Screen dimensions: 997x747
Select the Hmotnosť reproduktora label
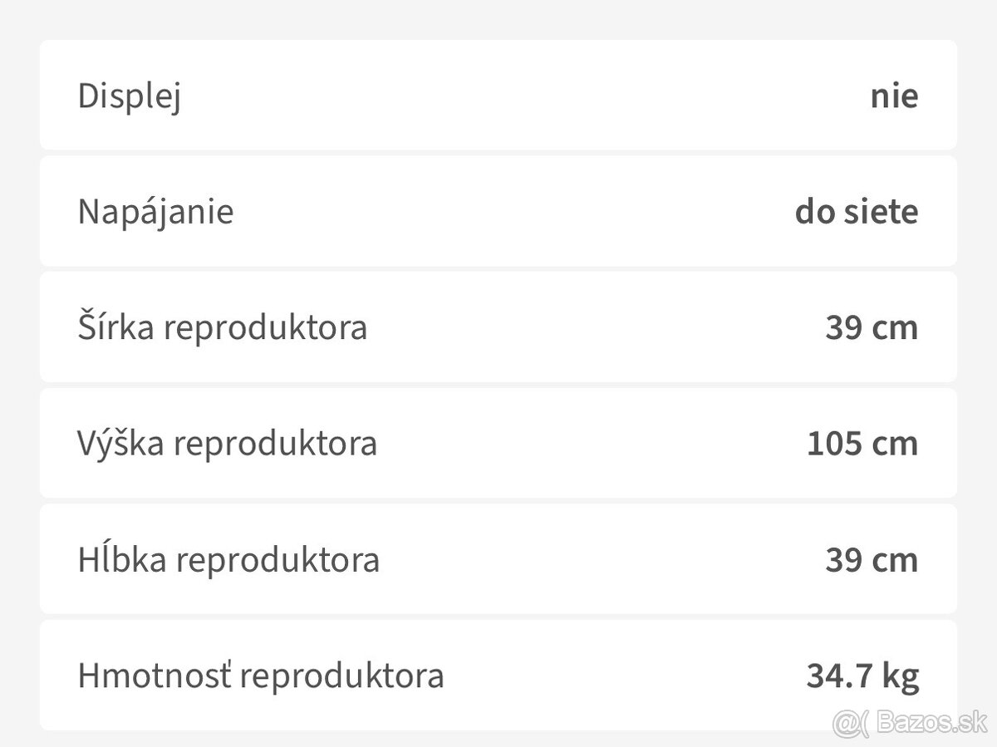(261, 675)
